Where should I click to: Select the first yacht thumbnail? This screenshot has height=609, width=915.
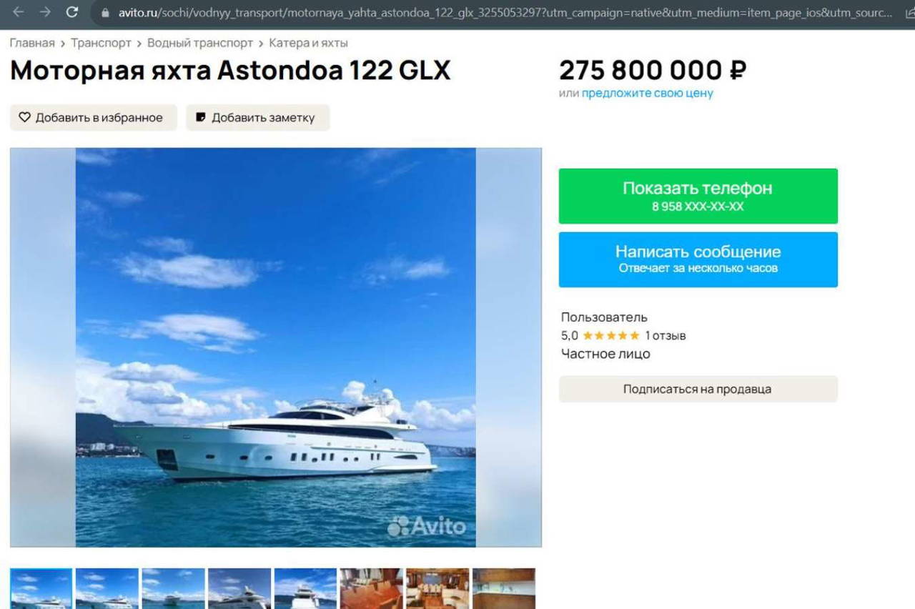pyautogui.click(x=41, y=589)
